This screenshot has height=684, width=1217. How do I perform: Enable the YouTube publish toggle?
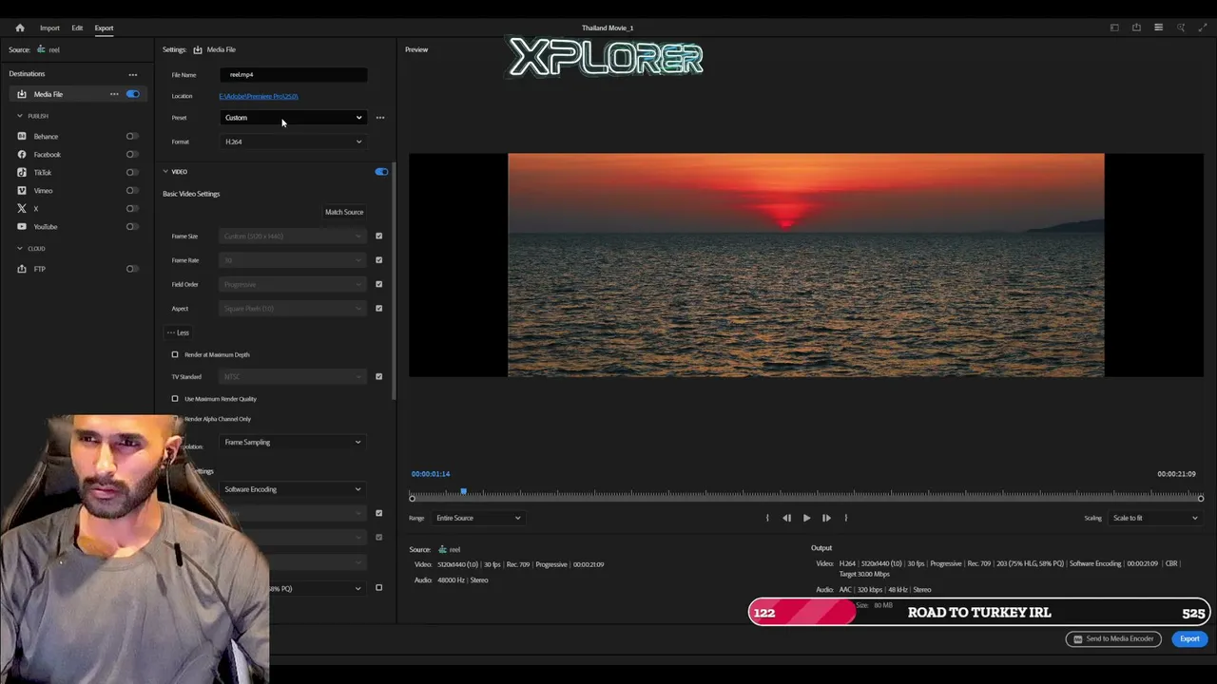[x=132, y=226]
